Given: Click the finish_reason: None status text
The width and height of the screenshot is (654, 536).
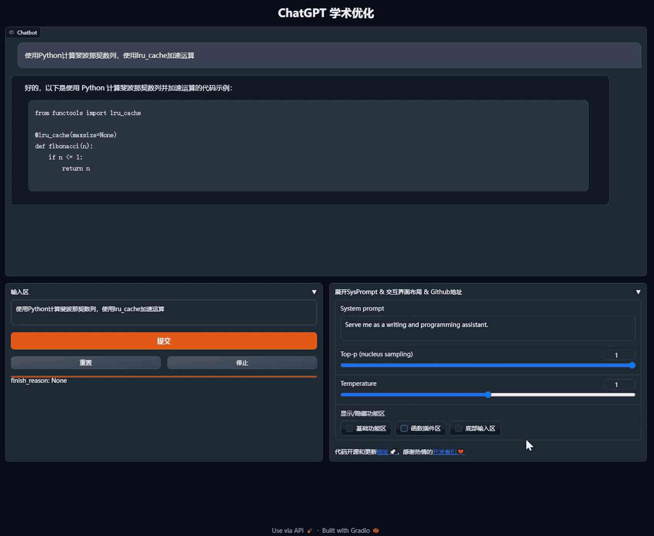Looking at the screenshot, I should click(x=39, y=380).
